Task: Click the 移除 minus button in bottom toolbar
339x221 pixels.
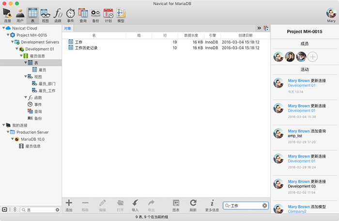Action: 85,205
